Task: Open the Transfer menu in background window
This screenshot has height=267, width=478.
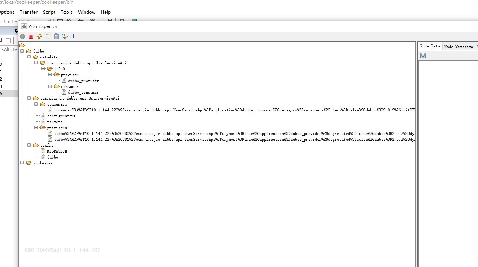Action: coord(29,12)
